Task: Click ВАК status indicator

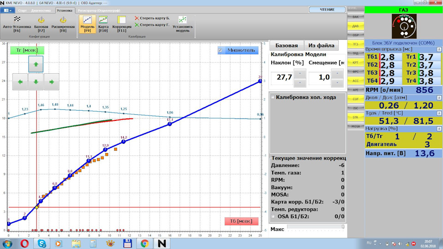Action: coord(355,17)
